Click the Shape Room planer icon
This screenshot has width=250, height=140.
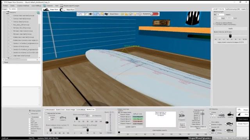(x=46, y=10)
